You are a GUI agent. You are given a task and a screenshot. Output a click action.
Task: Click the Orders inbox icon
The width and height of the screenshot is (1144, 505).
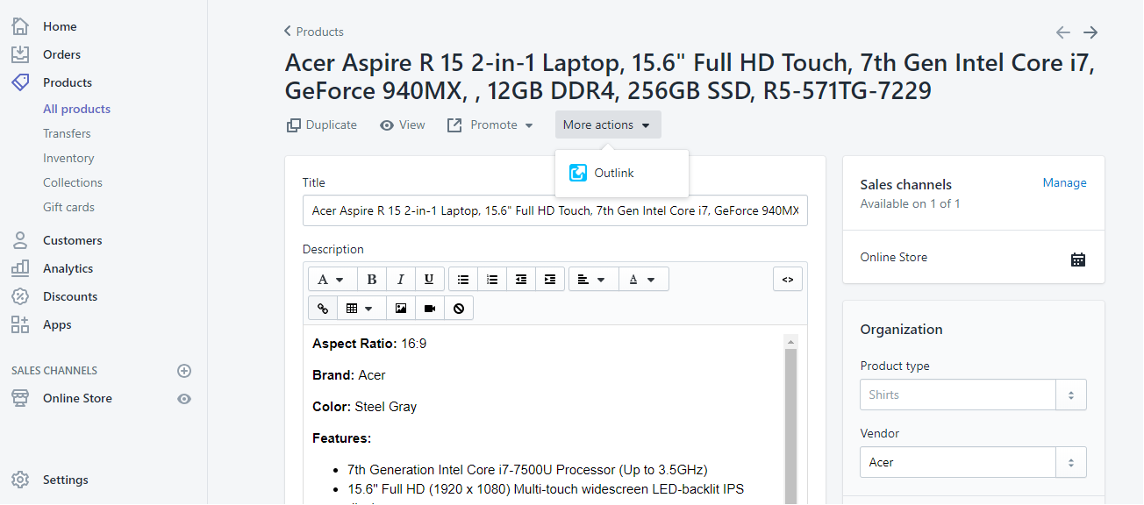pyautogui.click(x=20, y=54)
